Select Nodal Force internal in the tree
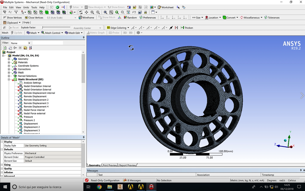305x191 pixels. tap(34, 110)
